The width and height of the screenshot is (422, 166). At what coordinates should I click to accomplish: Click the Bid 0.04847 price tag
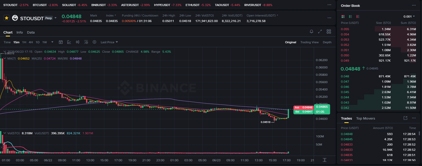click(303, 112)
